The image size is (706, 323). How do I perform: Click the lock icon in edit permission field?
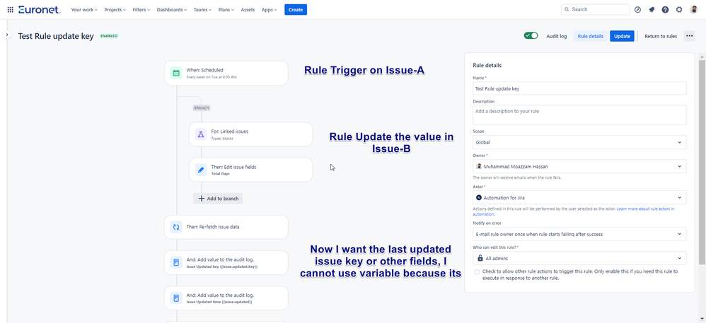(x=479, y=258)
